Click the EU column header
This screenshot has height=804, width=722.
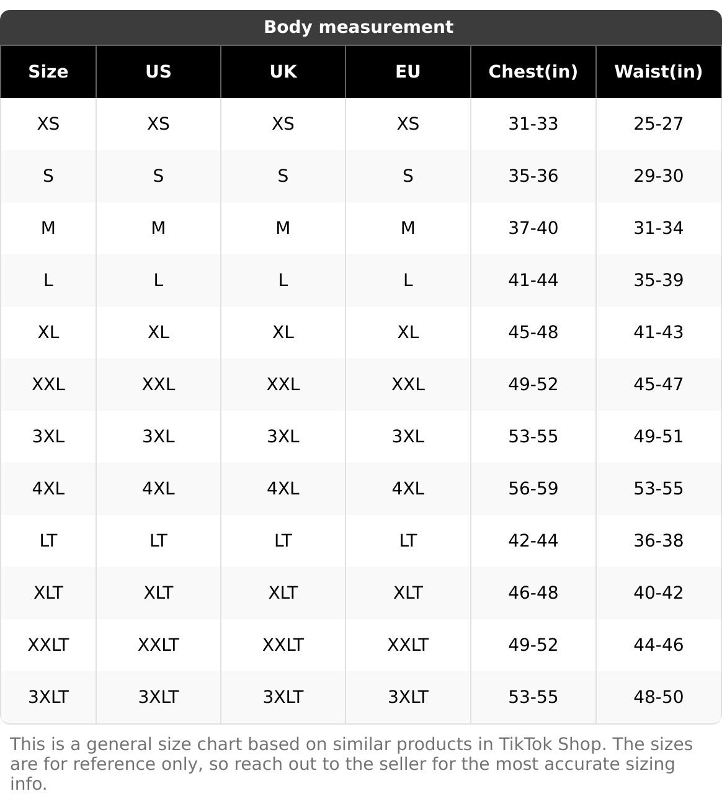pyautogui.click(x=408, y=72)
